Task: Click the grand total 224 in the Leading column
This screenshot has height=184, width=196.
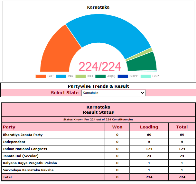Action: pyautogui.click(x=149, y=177)
